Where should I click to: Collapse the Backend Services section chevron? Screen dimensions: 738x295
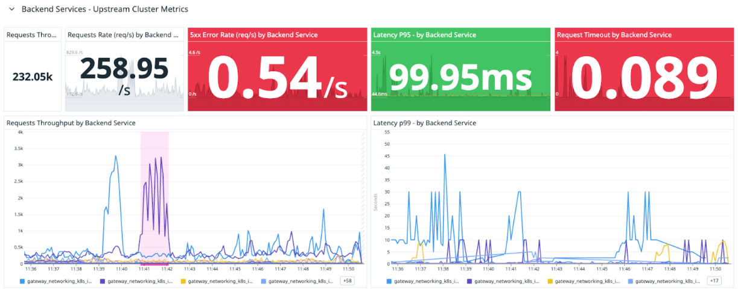pyautogui.click(x=11, y=10)
